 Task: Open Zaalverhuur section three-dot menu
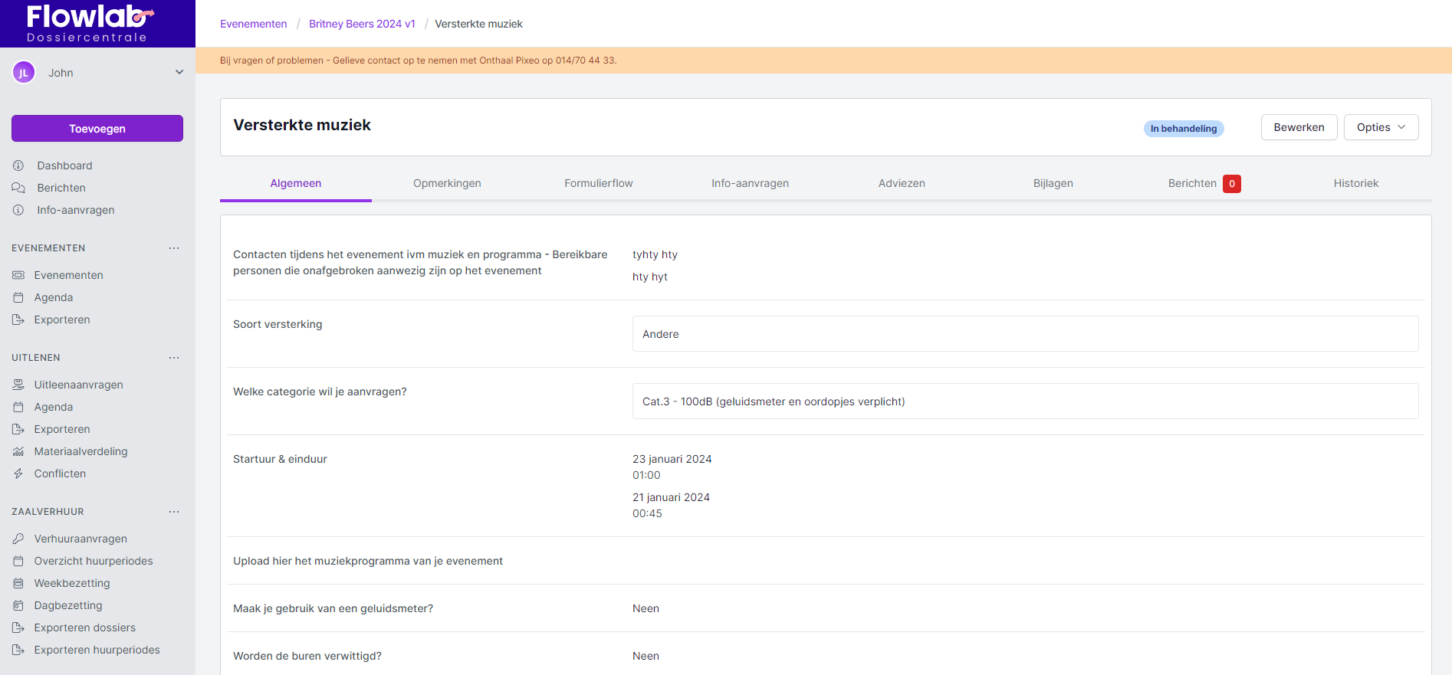coord(174,512)
